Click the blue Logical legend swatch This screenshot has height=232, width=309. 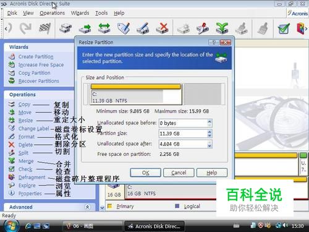point(177,206)
